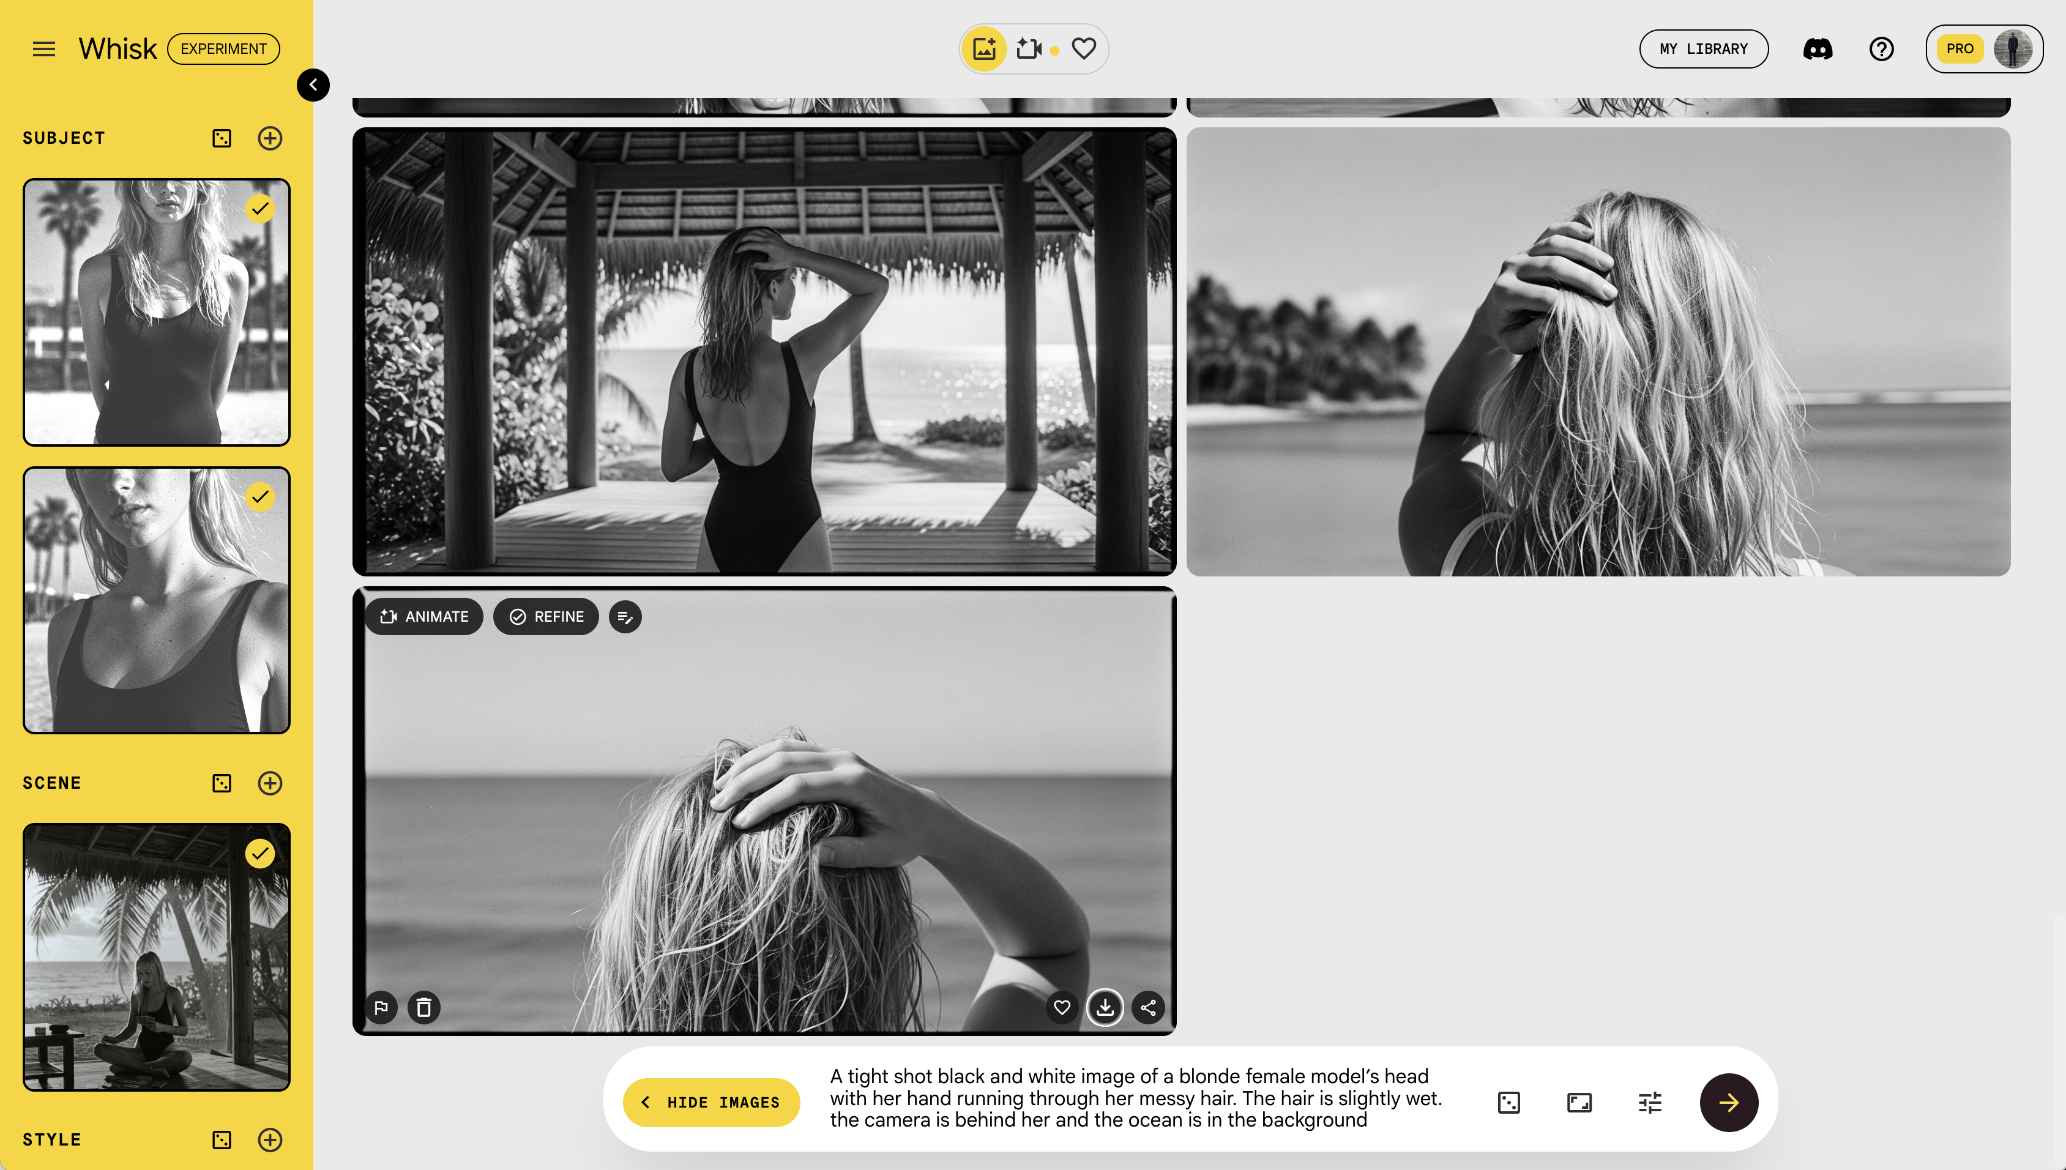Deselect the first subject image checkmark
The width and height of the screenshot is (2066, 1170).
[259, 209]
